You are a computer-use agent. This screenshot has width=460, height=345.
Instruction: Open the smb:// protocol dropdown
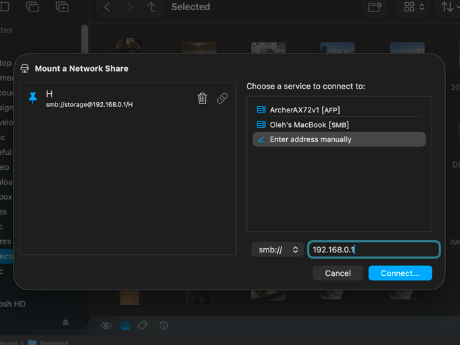(x=278, y=250)
